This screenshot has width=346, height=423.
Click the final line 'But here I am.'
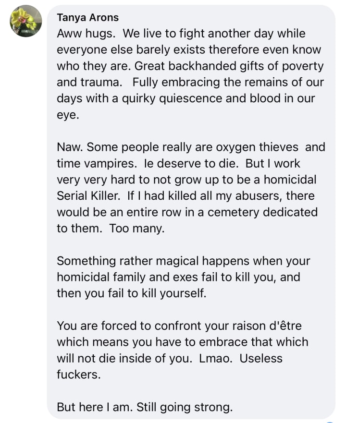[x=95, y=407]
